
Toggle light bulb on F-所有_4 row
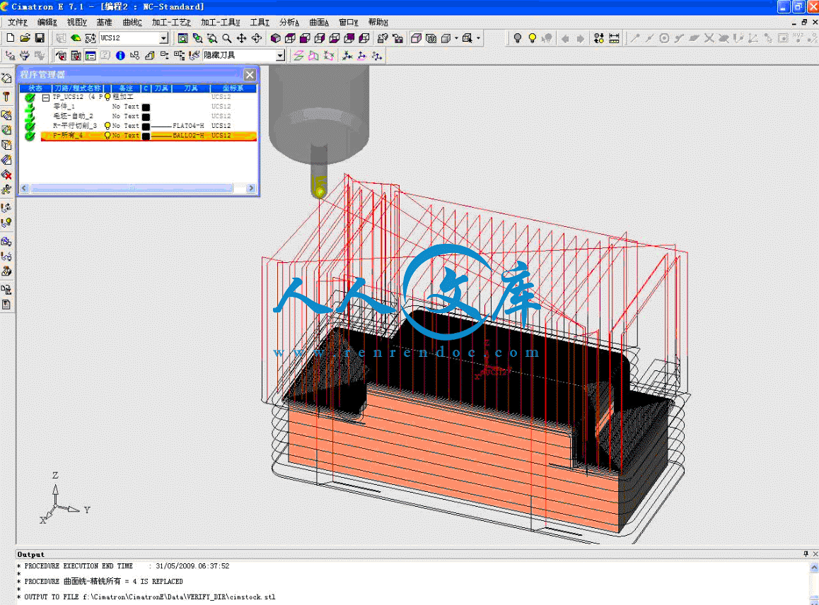pyautogui.click(x=108, y=136)
